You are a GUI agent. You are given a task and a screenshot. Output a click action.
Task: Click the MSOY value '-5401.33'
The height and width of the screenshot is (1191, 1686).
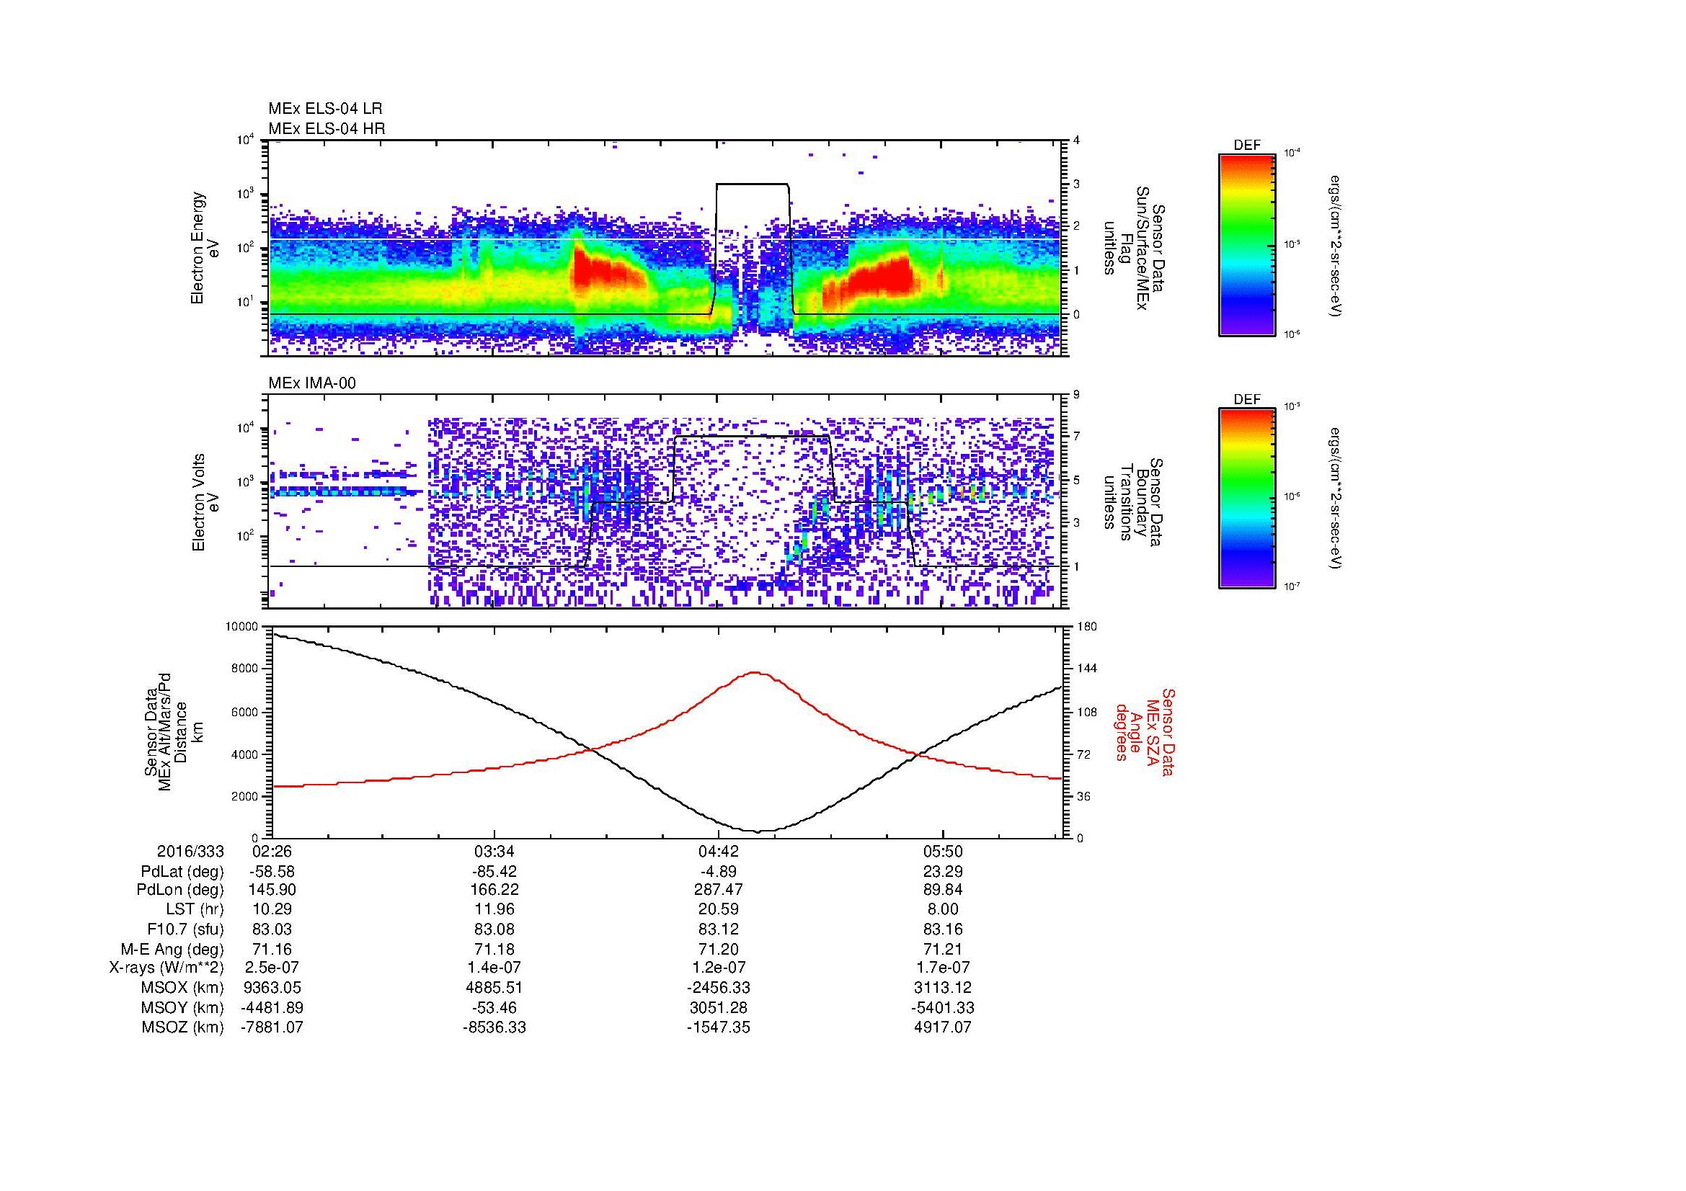click(942, 1007)
